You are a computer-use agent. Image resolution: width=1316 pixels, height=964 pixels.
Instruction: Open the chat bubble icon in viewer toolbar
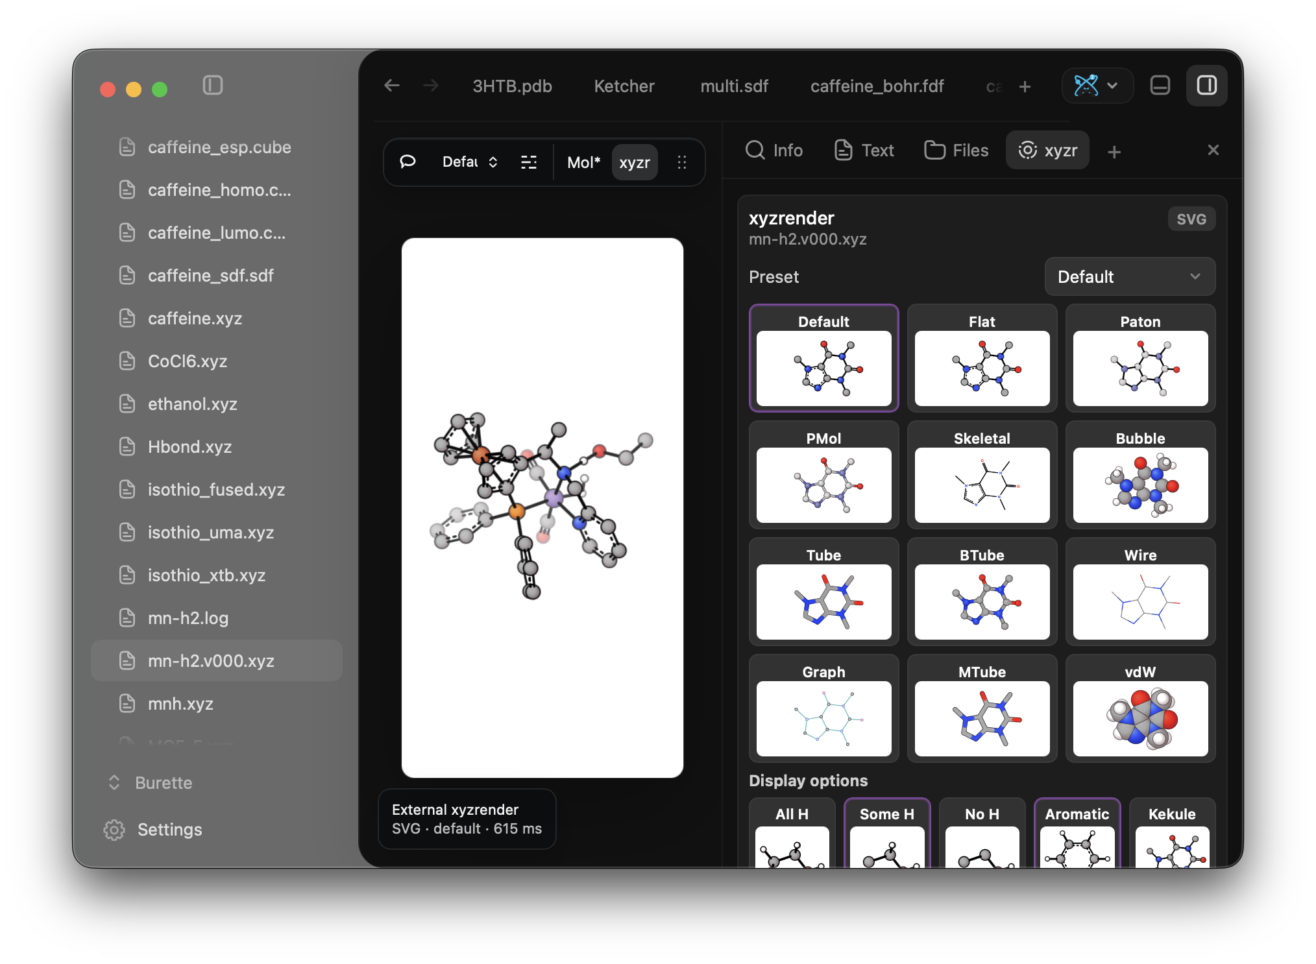[x=408, y=162]
